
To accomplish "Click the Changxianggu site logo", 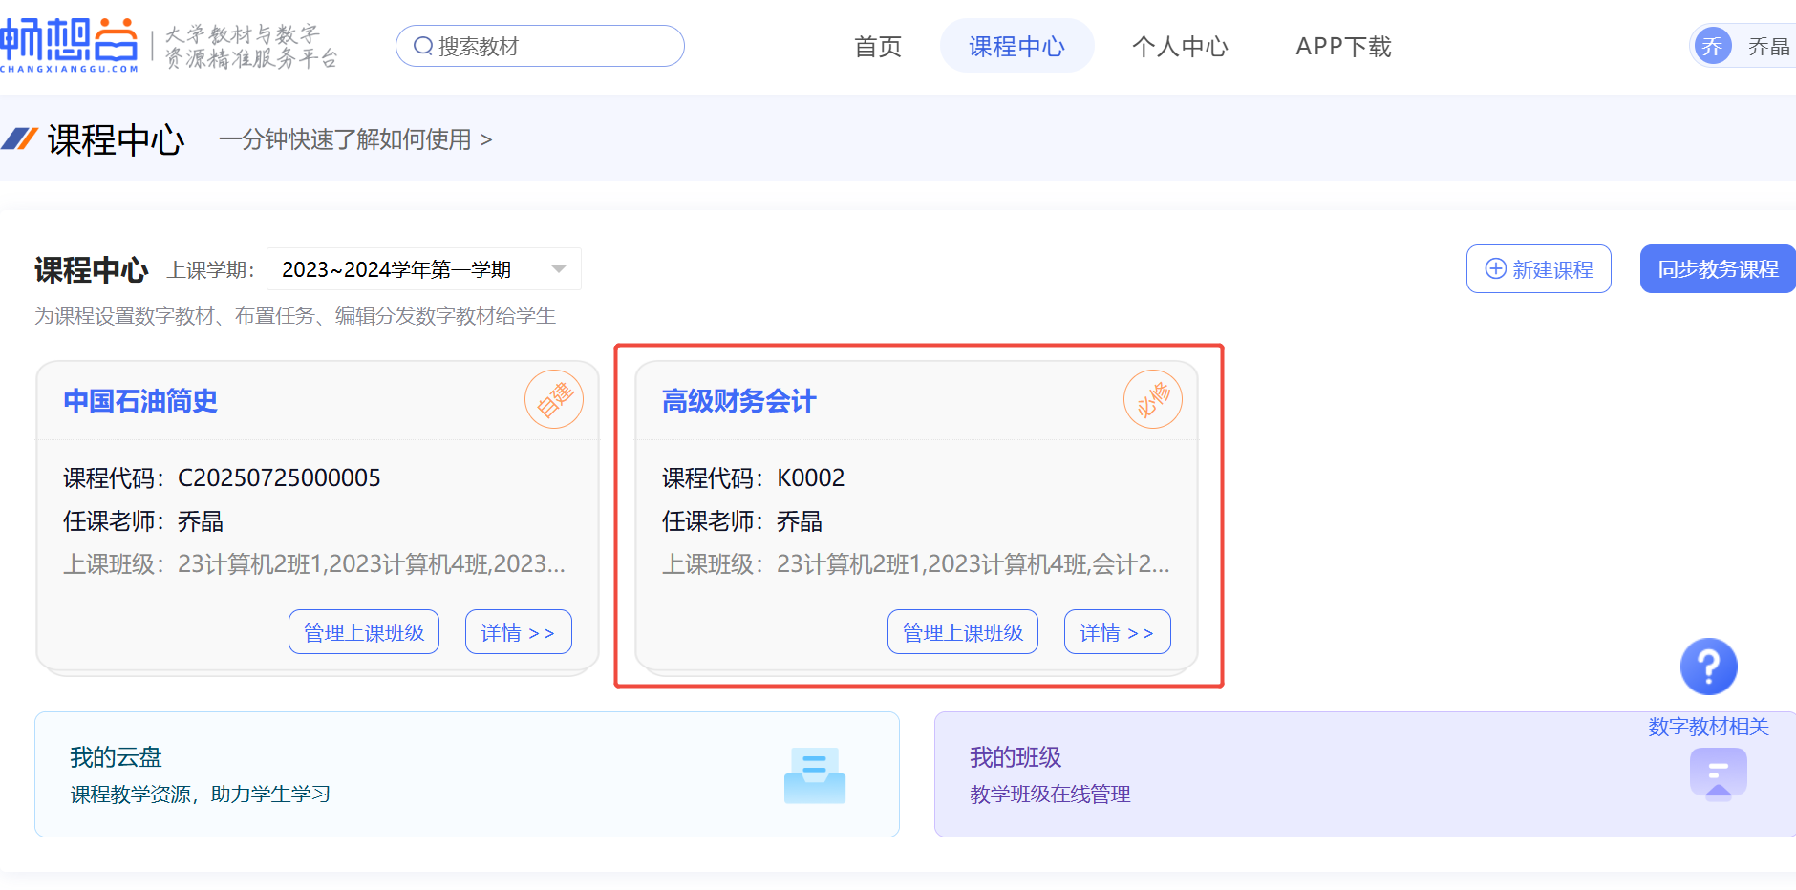I will 69,45.
